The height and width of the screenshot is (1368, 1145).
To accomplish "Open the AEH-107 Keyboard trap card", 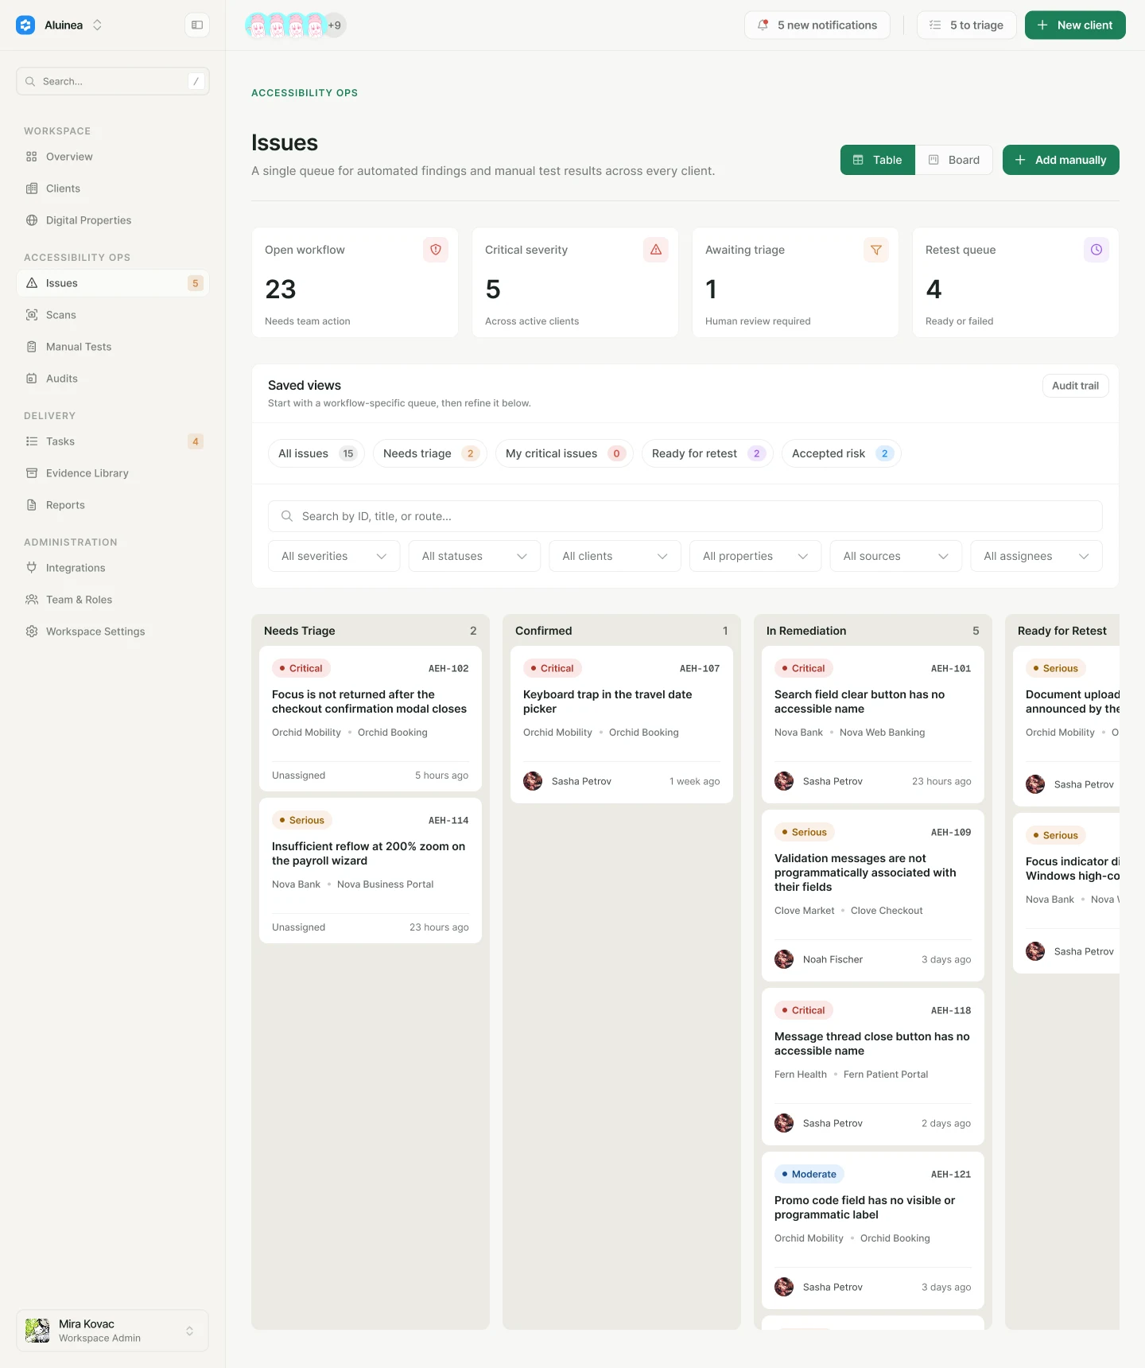I will [x=622, y=725].
